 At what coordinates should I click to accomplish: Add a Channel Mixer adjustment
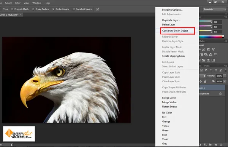[211, 55]
